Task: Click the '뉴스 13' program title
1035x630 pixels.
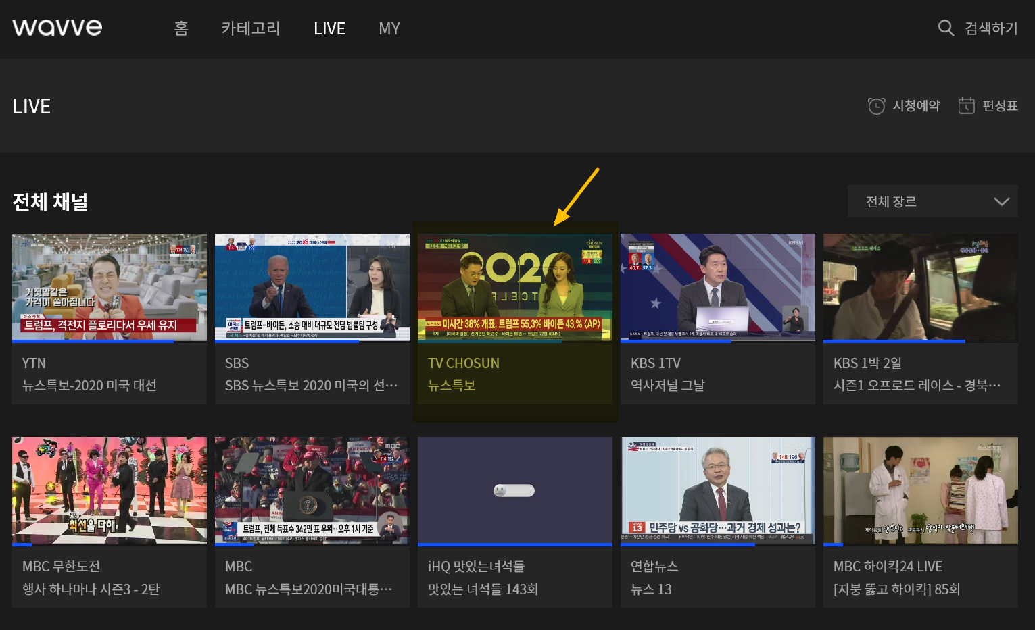Action: click(x=651, y=589)
